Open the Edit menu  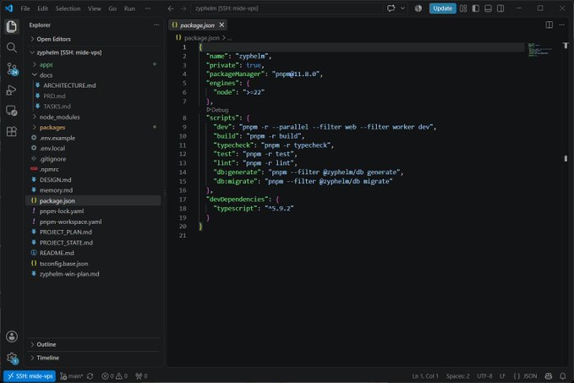[x=42, y=8]
